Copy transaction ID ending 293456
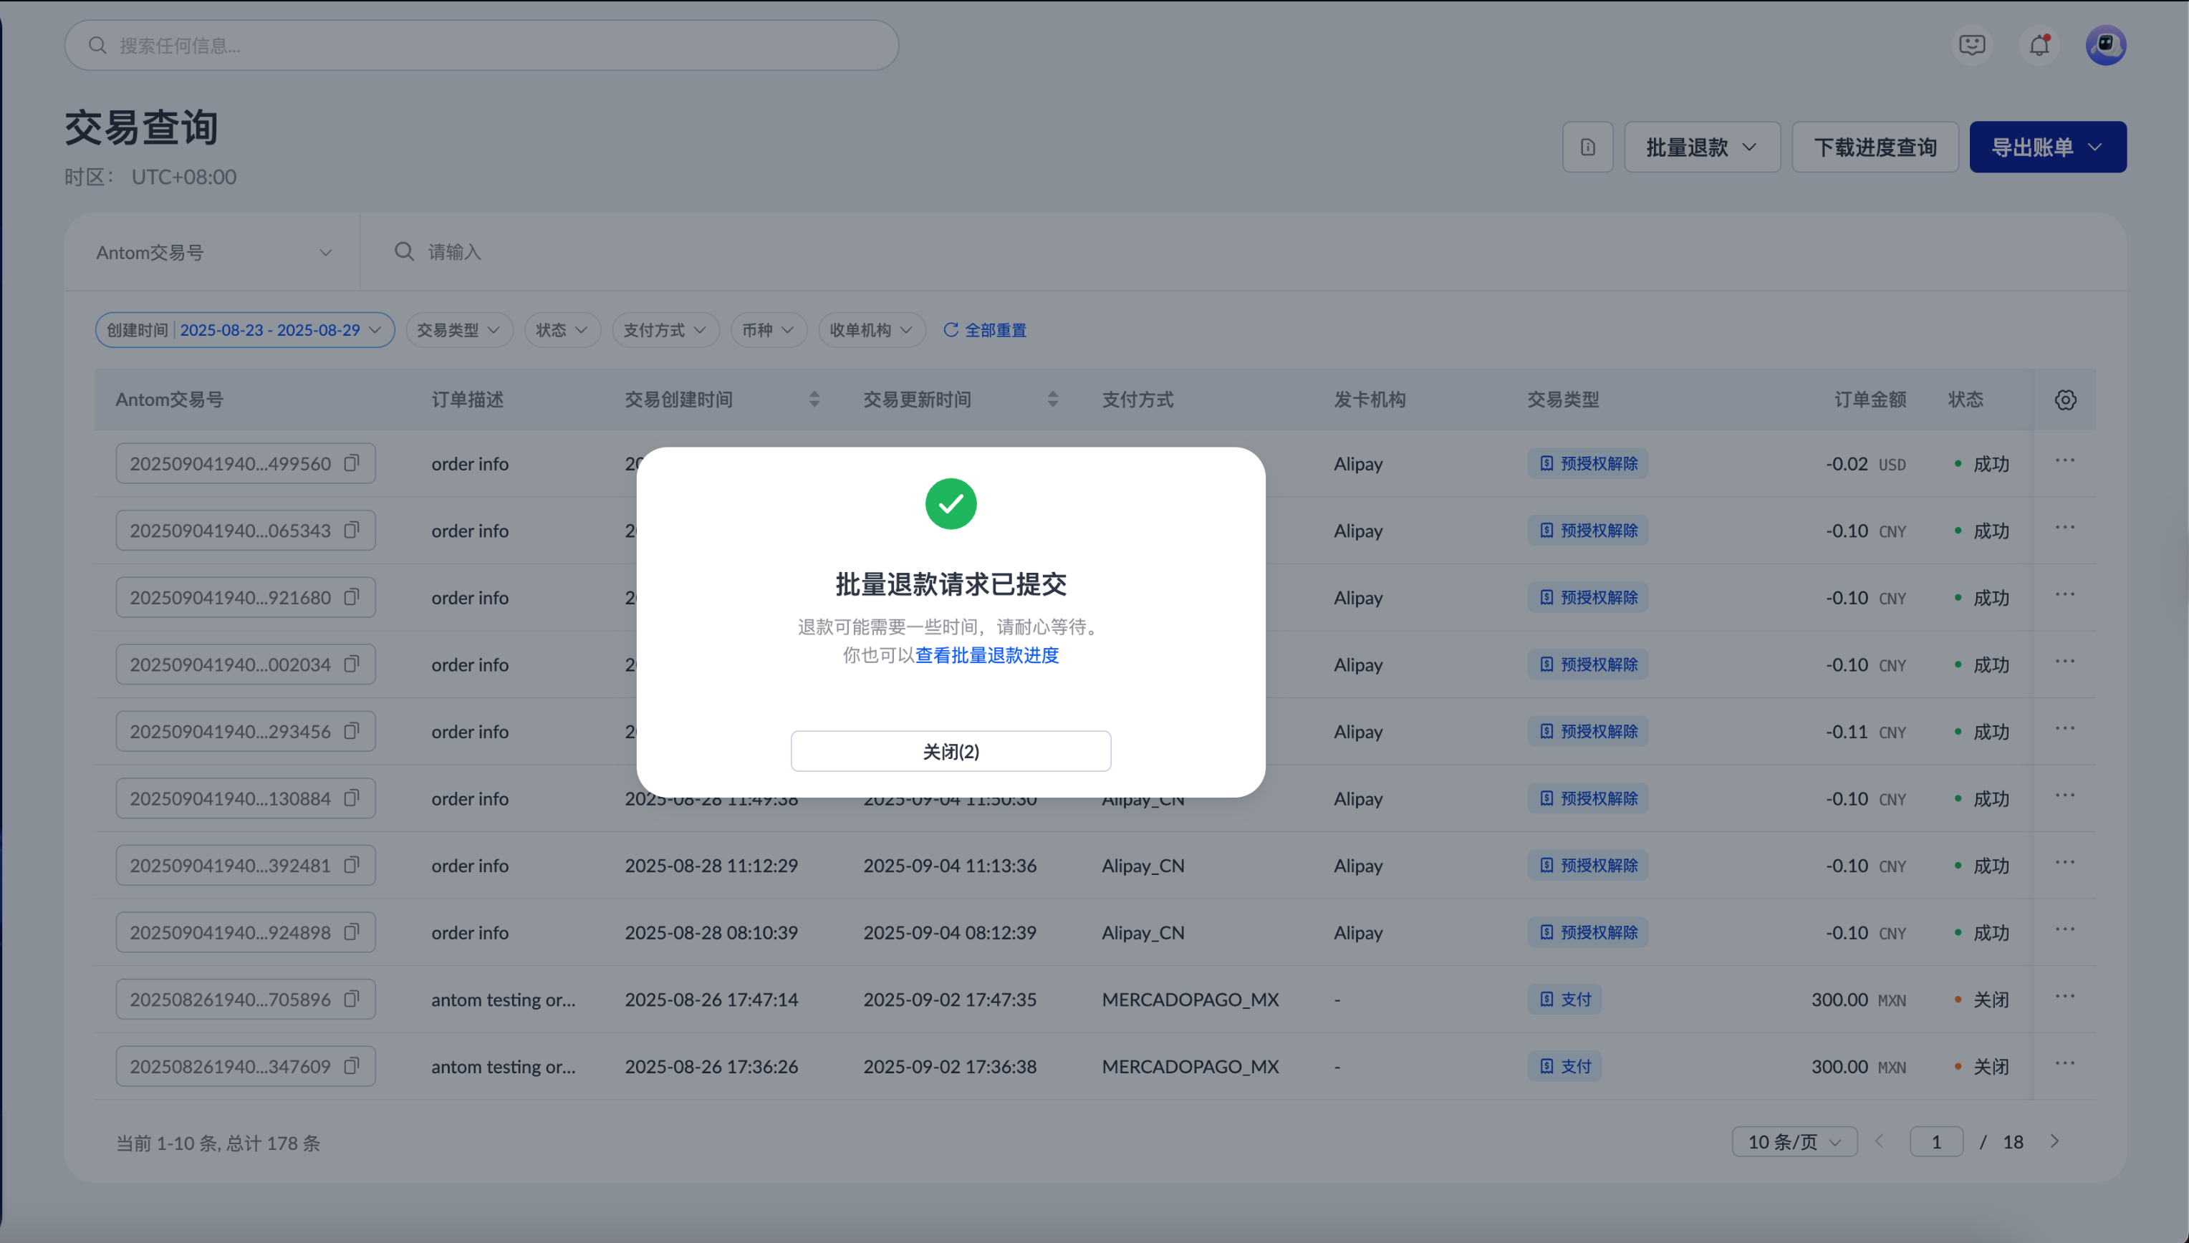Screen dimensions: 2189x1243 tap(351, 731)
